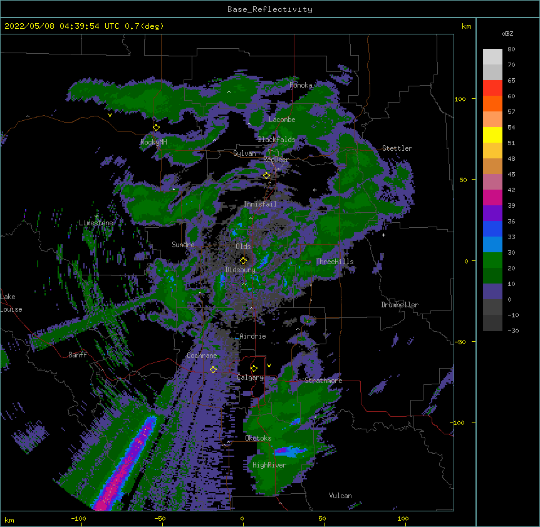Pick the light gray 80-70 dBZ legend swatch
Viewport: 540px width, 527px height.
pos(492,57)
